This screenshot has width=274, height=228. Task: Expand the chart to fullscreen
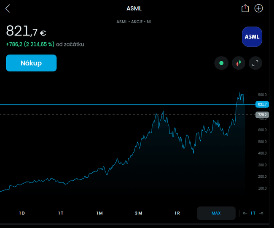255,63
